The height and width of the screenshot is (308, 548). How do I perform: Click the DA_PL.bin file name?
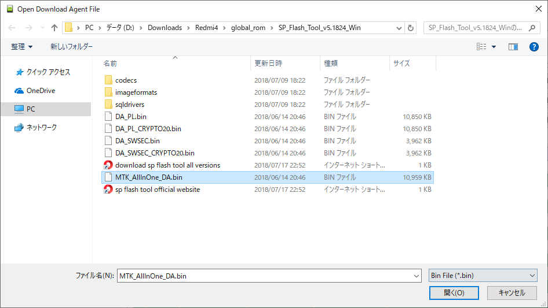(x=131, y=117)
